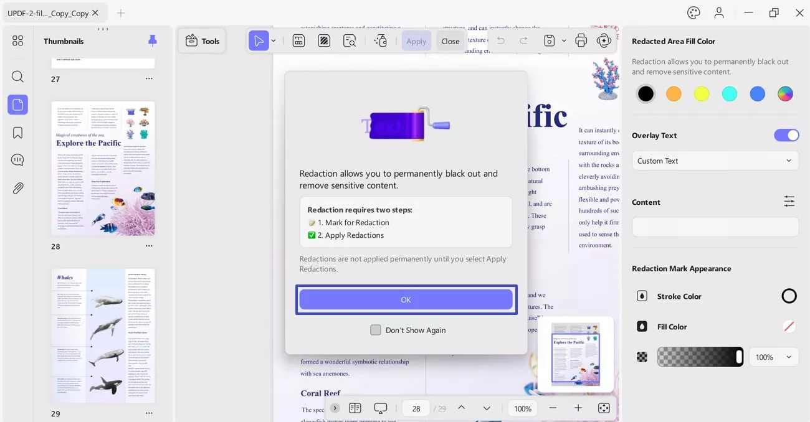Image resolution: width=810 pixels, height=422 pixels.
Task: Select the cursor selection tool
Action: [258, 41]
